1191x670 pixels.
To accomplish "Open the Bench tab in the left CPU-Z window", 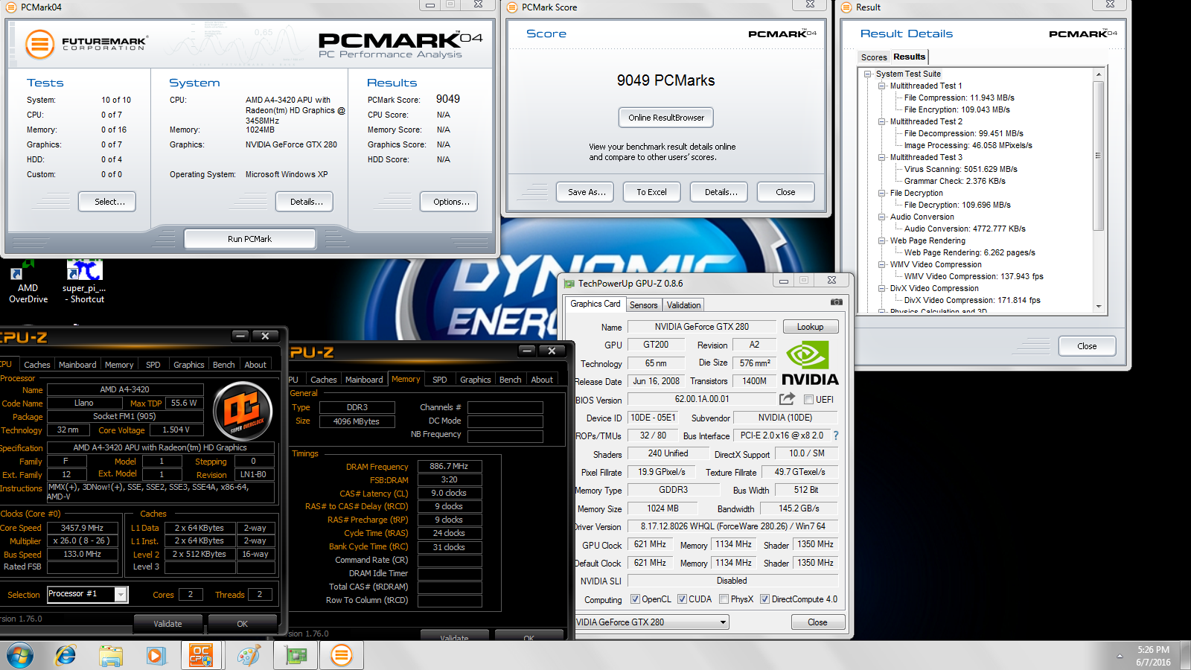I will click(x=223, y=365).
